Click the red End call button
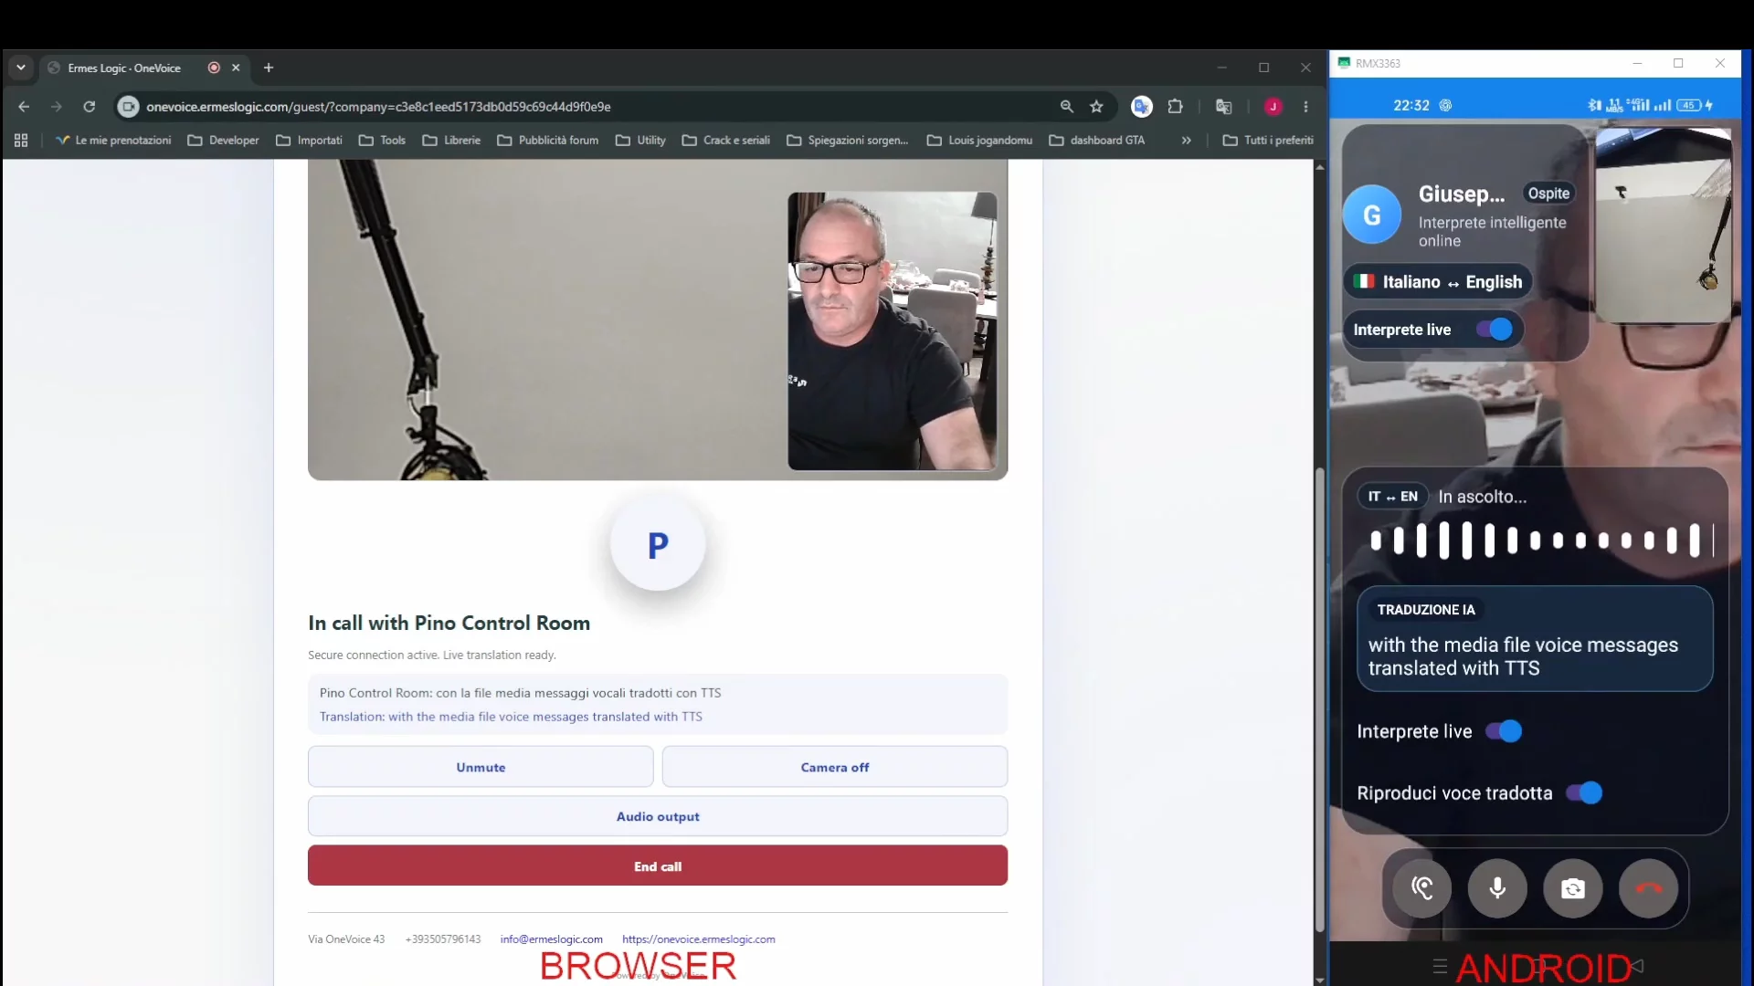The height and width of the screenshot is (986, 1754). 658,865
